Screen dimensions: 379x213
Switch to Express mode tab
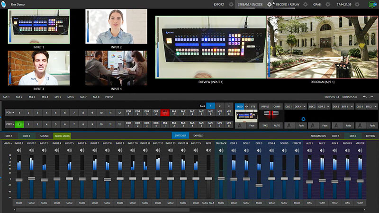[x=198, y=136]
